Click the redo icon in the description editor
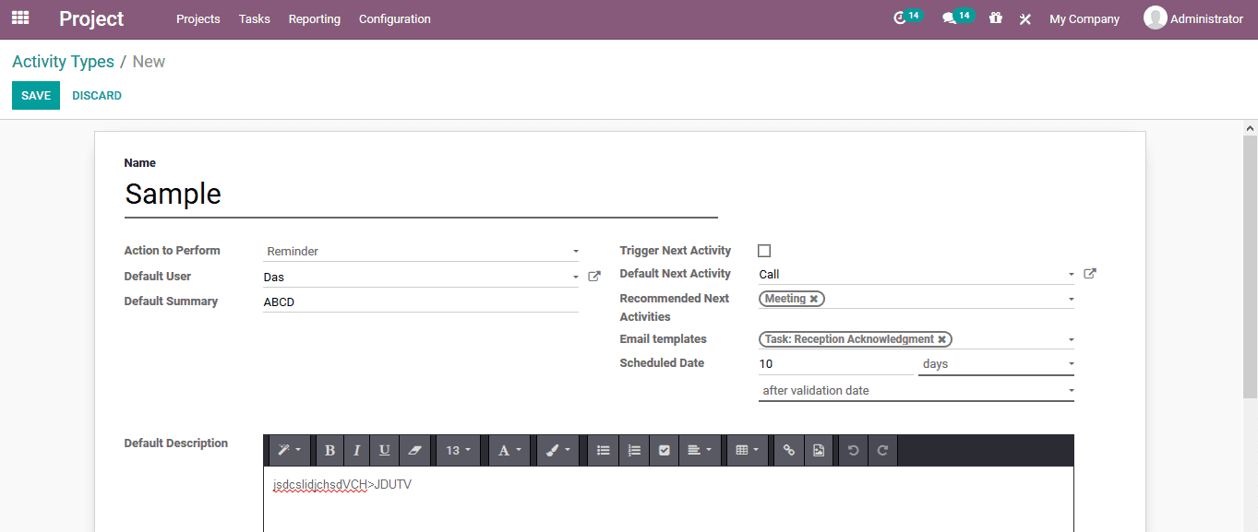1258x532 pixels. [882, 450]
